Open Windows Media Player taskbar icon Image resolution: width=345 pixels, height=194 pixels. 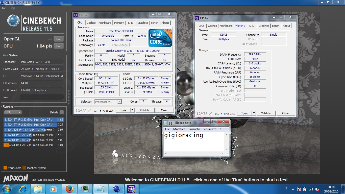(x=53, y=189)
